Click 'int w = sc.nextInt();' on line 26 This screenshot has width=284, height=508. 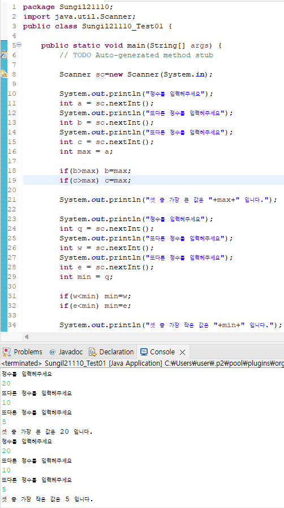(x=107, y=248)
